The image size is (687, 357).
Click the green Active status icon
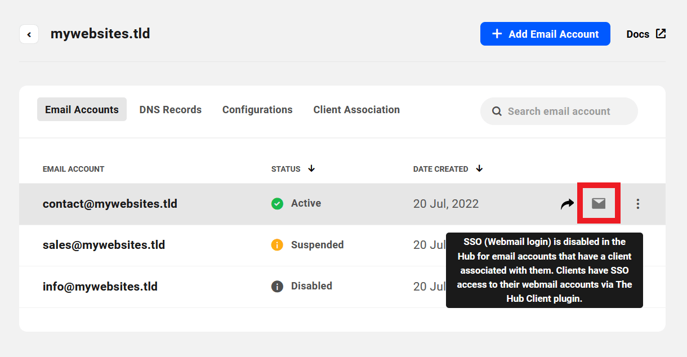coord(277,203)
